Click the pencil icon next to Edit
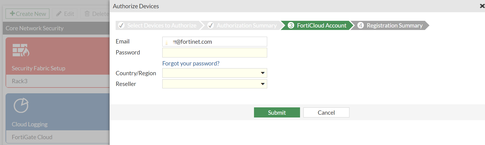Image resolution: width=485 pixels, height=145 pixels. 59,14
